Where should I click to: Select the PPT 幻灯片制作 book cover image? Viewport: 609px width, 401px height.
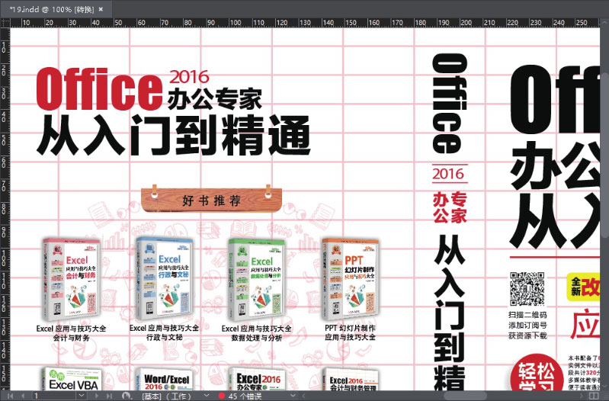(350, 279)
